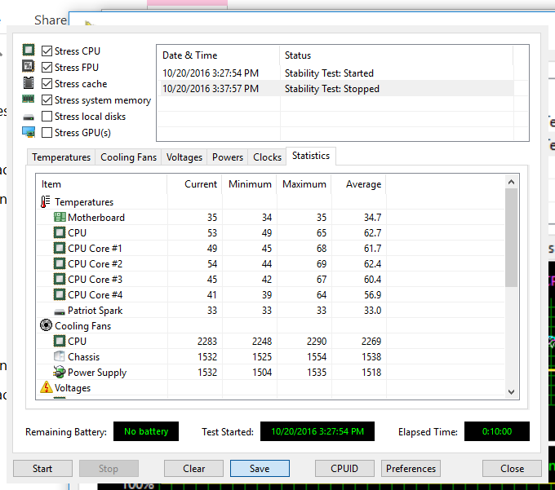
Task: Click the Power Supply minimum value 1504
Action: point(262,373)
